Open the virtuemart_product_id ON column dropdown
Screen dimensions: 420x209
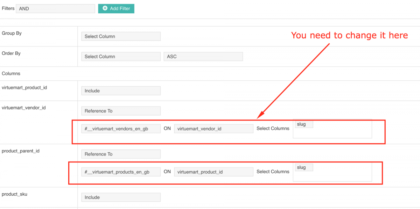(213, 172)
